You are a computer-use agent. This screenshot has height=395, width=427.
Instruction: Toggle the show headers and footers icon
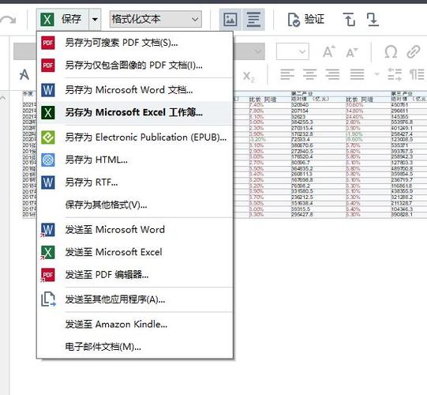click(253, 19)
